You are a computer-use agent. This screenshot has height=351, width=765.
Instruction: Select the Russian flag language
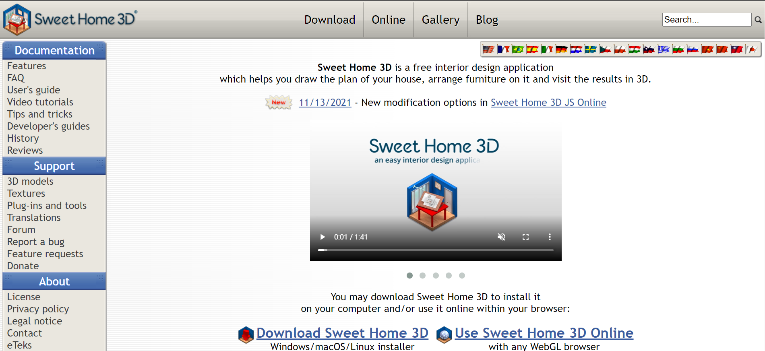(x=693, y=50)
